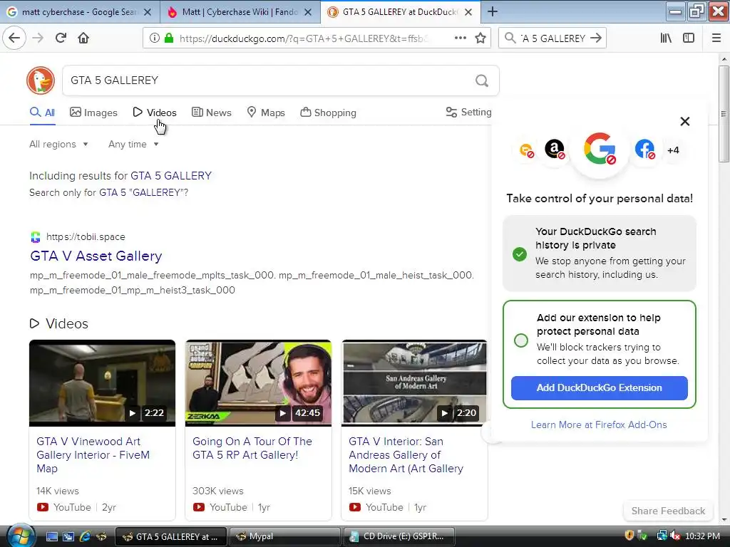This screenshot has height=547, width=730.
Task: Close the GTA 5 GALLEREY browser tab
Action: (468, 12)
